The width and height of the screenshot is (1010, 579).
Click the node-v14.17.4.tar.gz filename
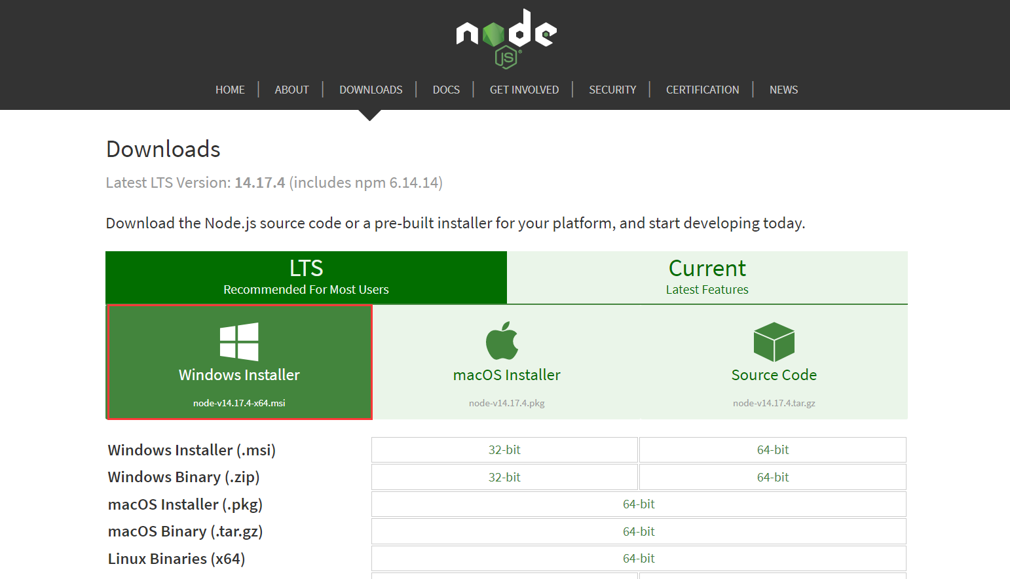coord(774,403)
